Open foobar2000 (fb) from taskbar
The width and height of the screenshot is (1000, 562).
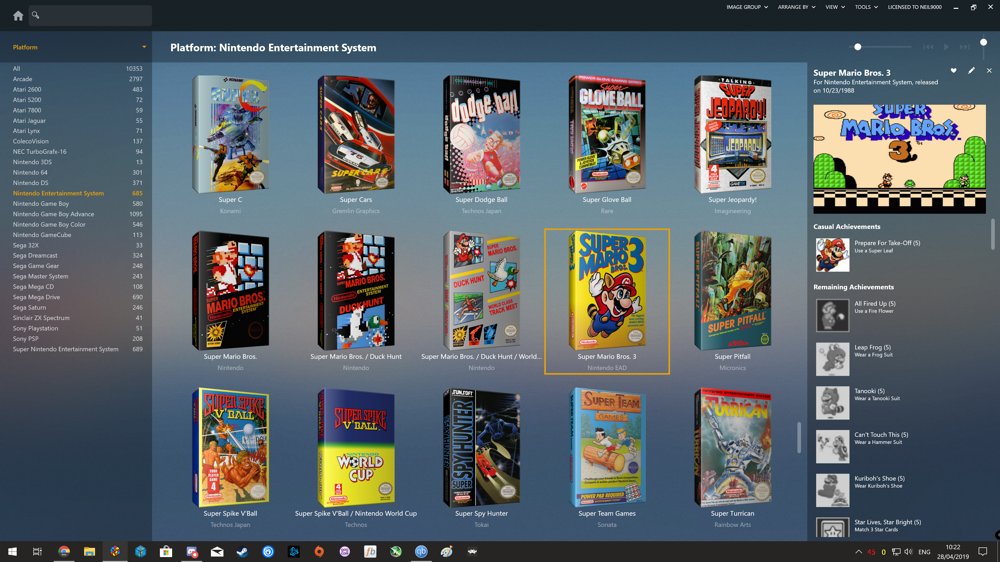(x=370, y=551)
